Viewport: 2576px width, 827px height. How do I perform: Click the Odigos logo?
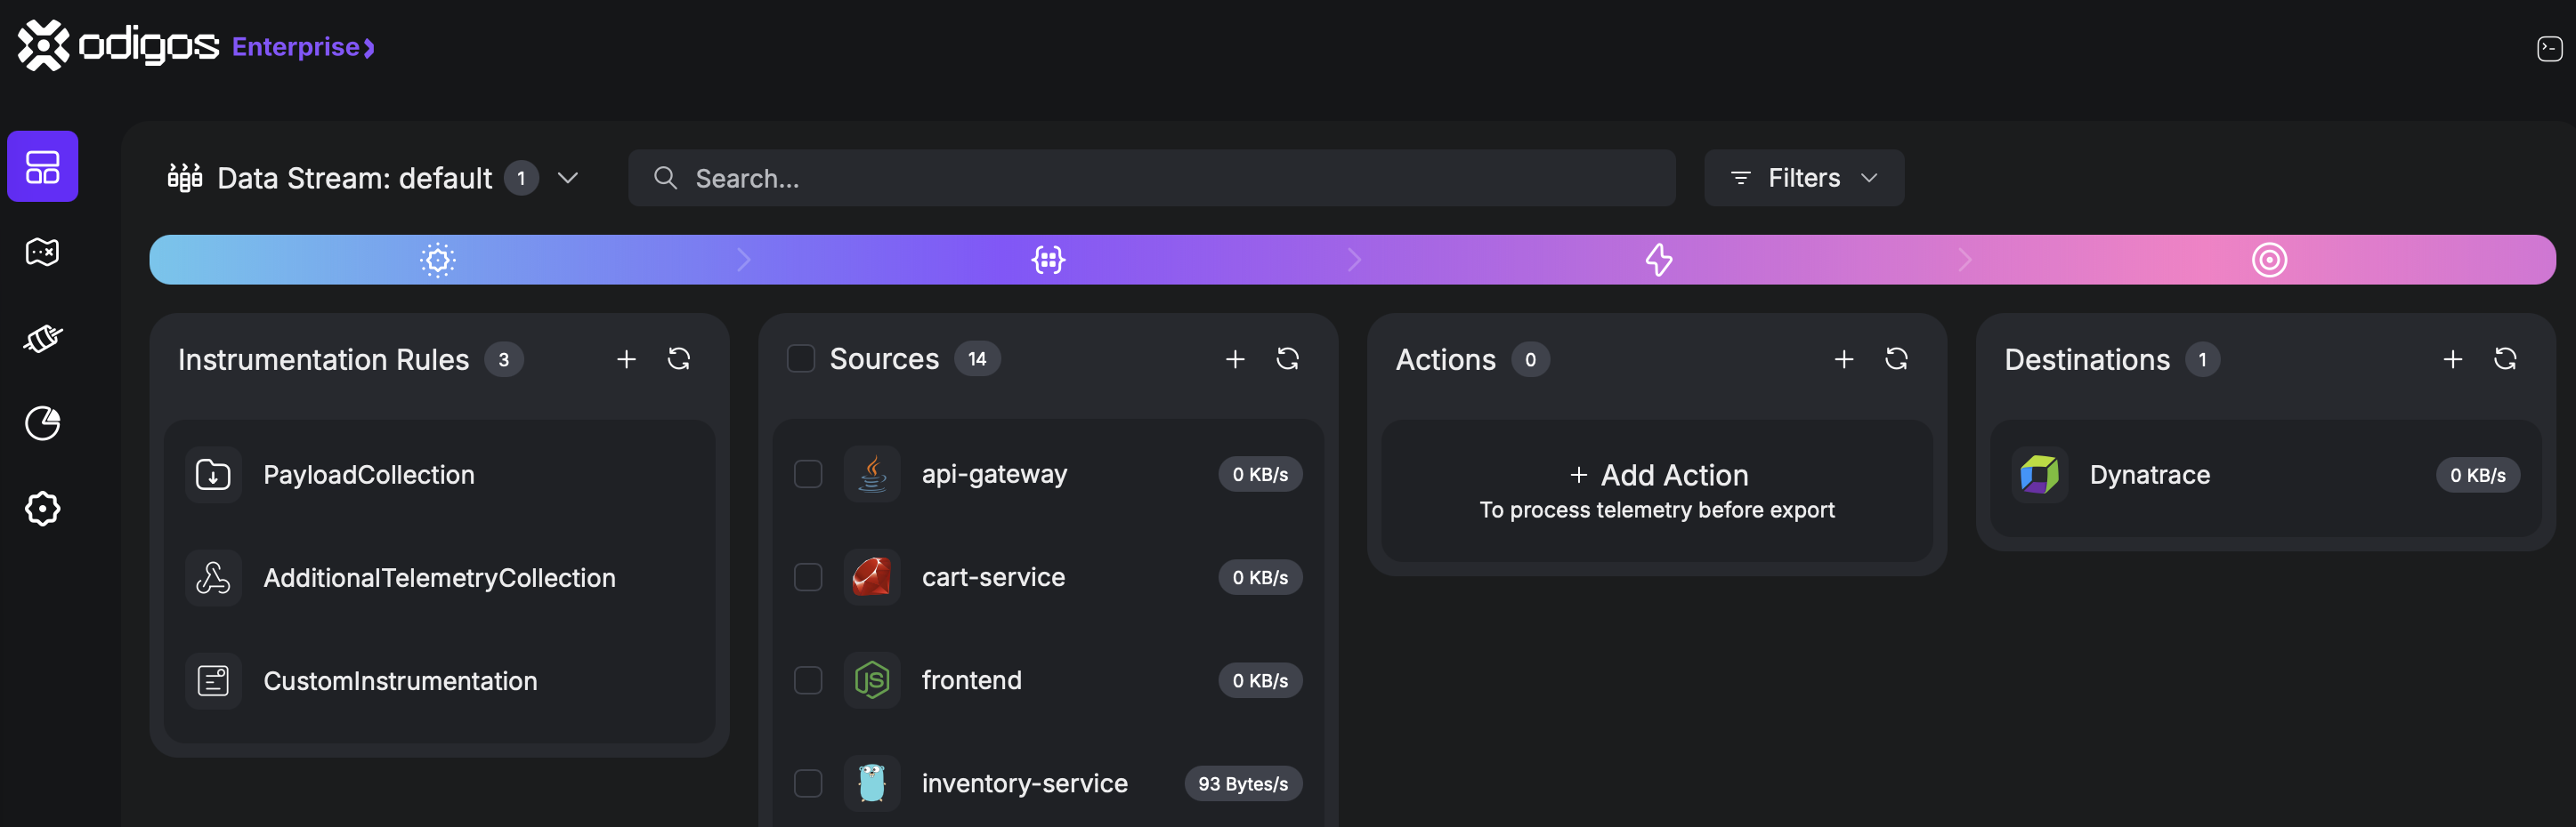(118, 46)
